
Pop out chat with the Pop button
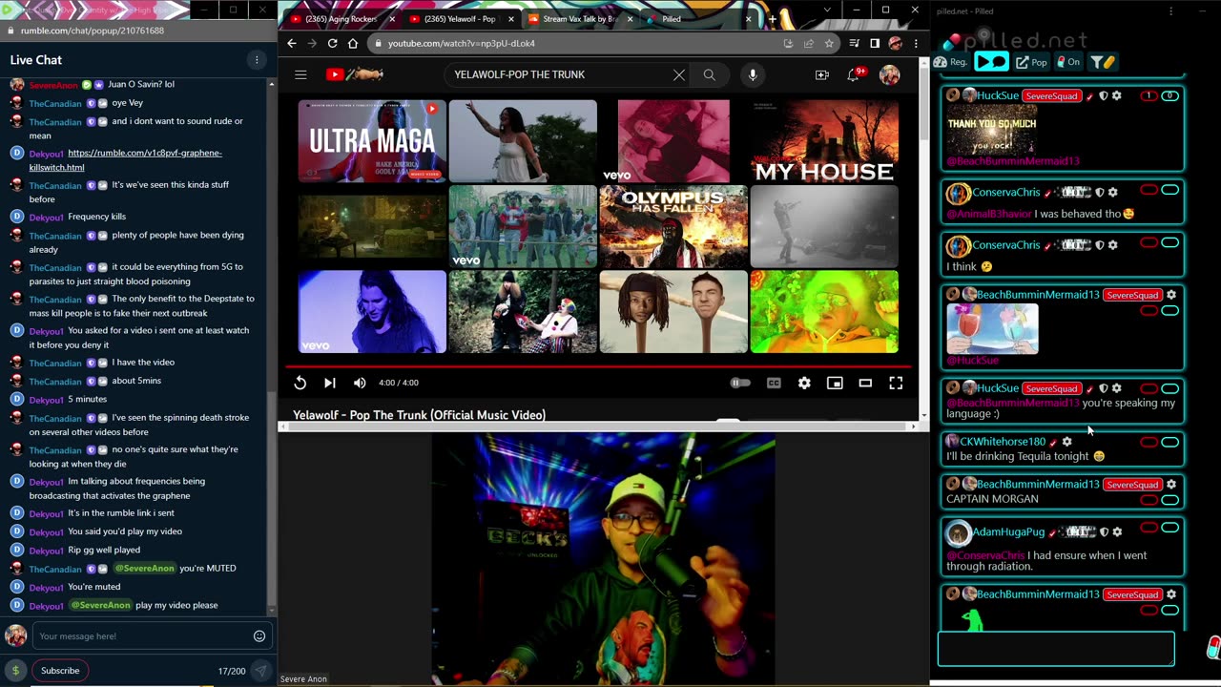pos(1031,62)
